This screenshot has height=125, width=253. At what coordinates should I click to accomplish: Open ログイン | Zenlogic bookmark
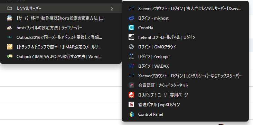pyautogui.click(x=185, y=57)
